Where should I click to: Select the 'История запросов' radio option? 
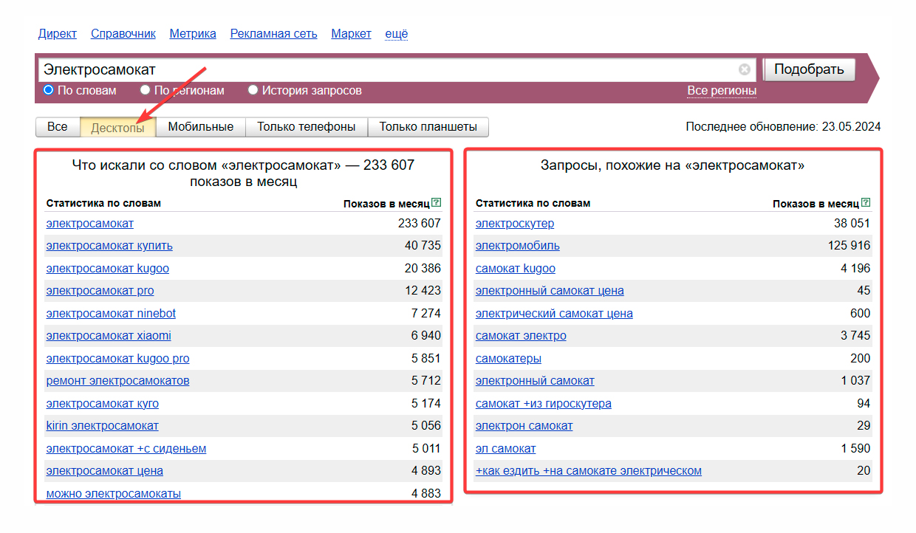click(253, 90)
